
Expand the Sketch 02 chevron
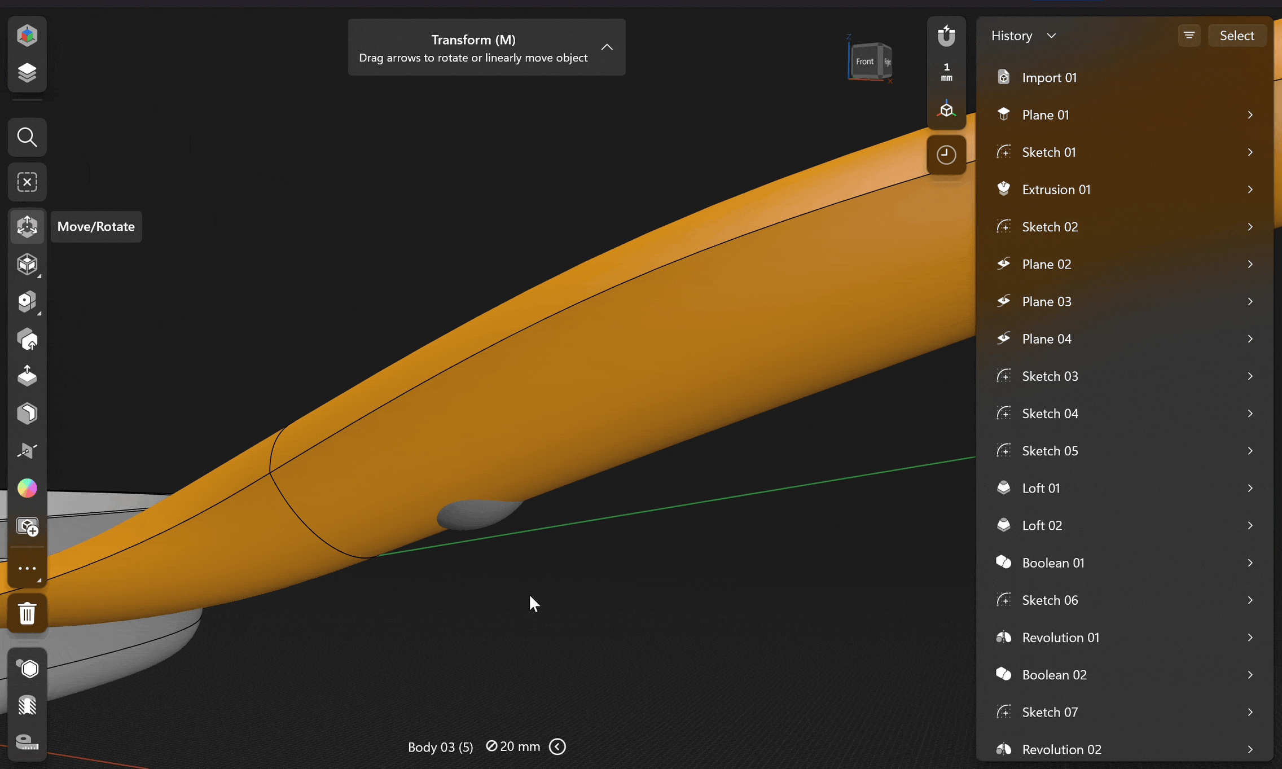[x=1250, y=227]
